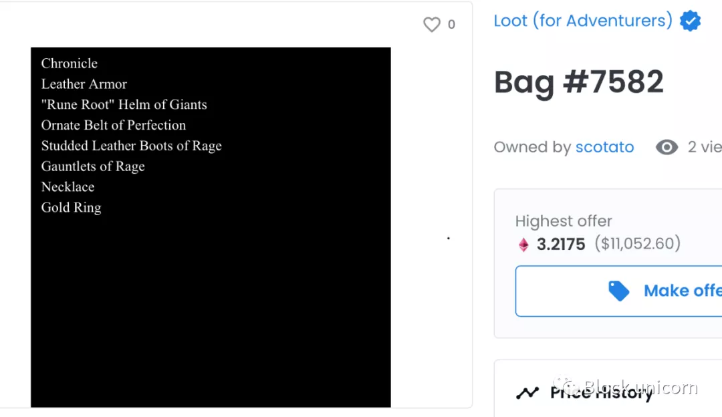Click the Ethereum diamond icon

(523, 245)
